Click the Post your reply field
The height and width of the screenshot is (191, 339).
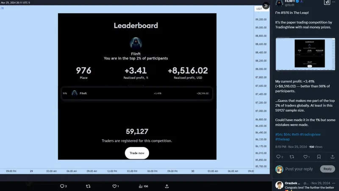[299, 169]
